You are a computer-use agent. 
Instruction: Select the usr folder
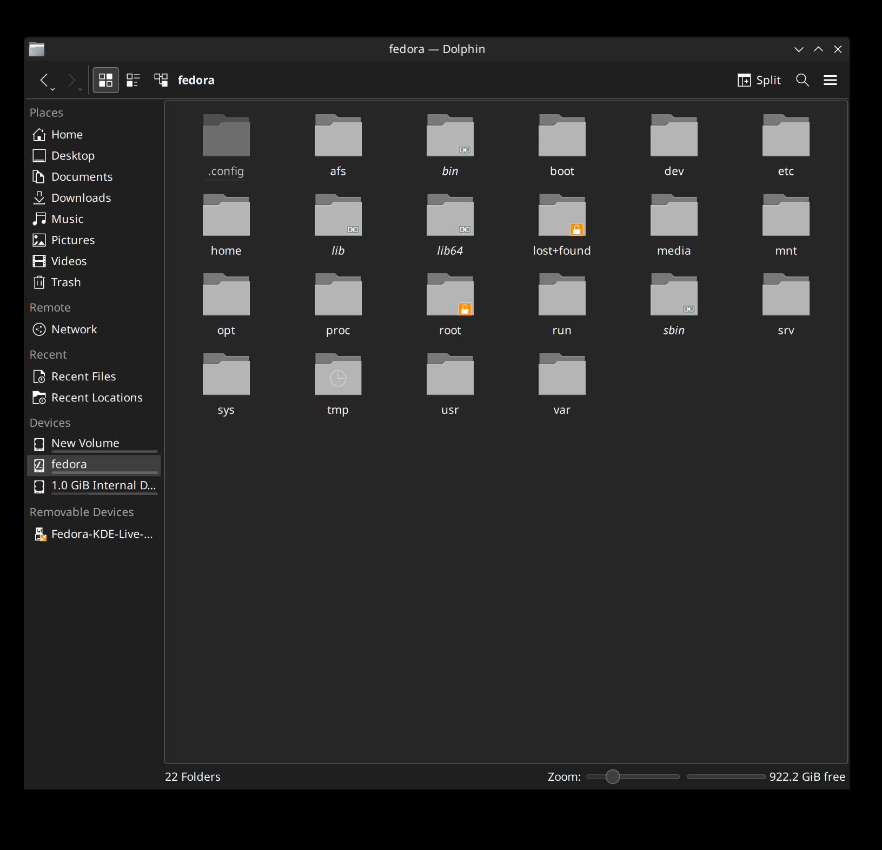(450, 385)
